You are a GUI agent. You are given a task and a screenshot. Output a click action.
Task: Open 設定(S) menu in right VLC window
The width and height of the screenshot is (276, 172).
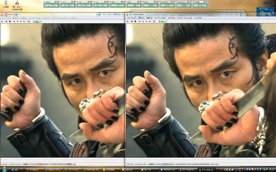[x=149, y=18]
